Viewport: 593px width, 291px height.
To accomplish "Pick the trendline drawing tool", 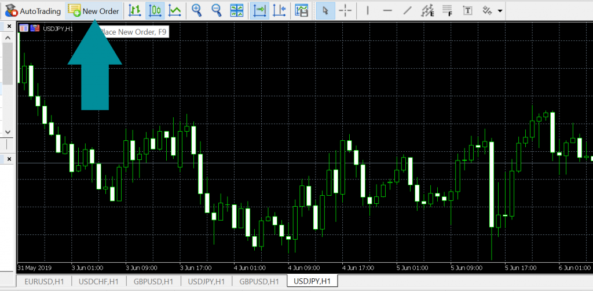I will [407, 11].
